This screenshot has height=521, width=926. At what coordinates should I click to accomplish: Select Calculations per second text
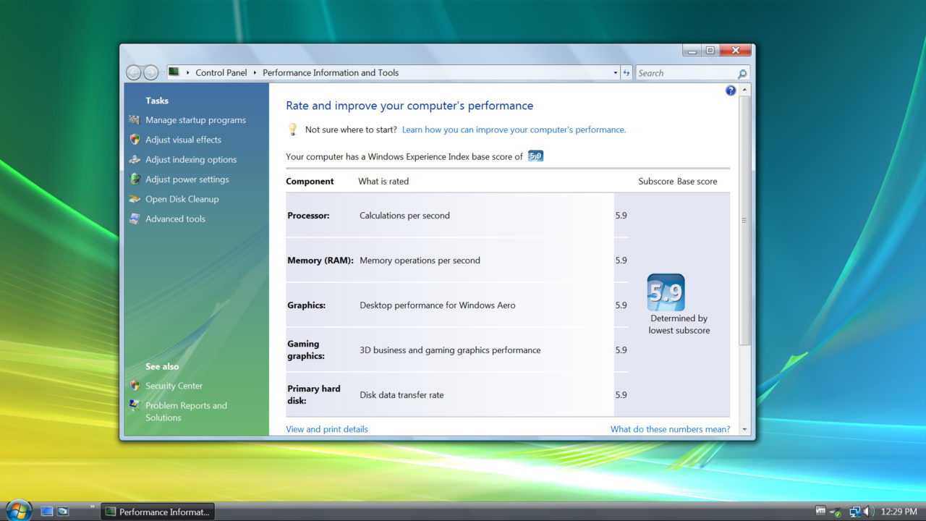pyautogui.click(x=404, y=216)
